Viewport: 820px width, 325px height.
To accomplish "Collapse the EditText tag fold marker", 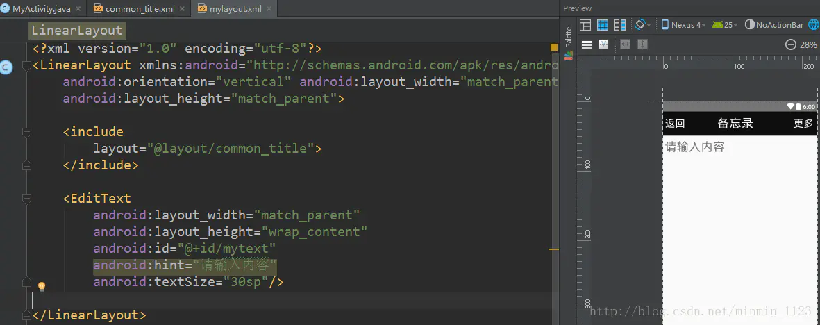I will [26, 199].
